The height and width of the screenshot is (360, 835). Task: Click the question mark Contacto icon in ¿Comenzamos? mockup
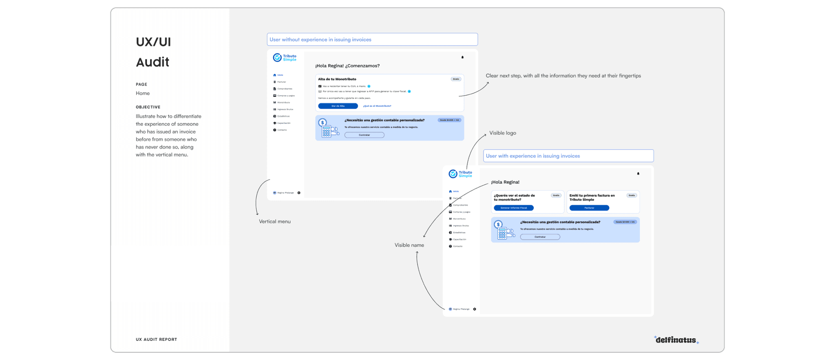274,130
